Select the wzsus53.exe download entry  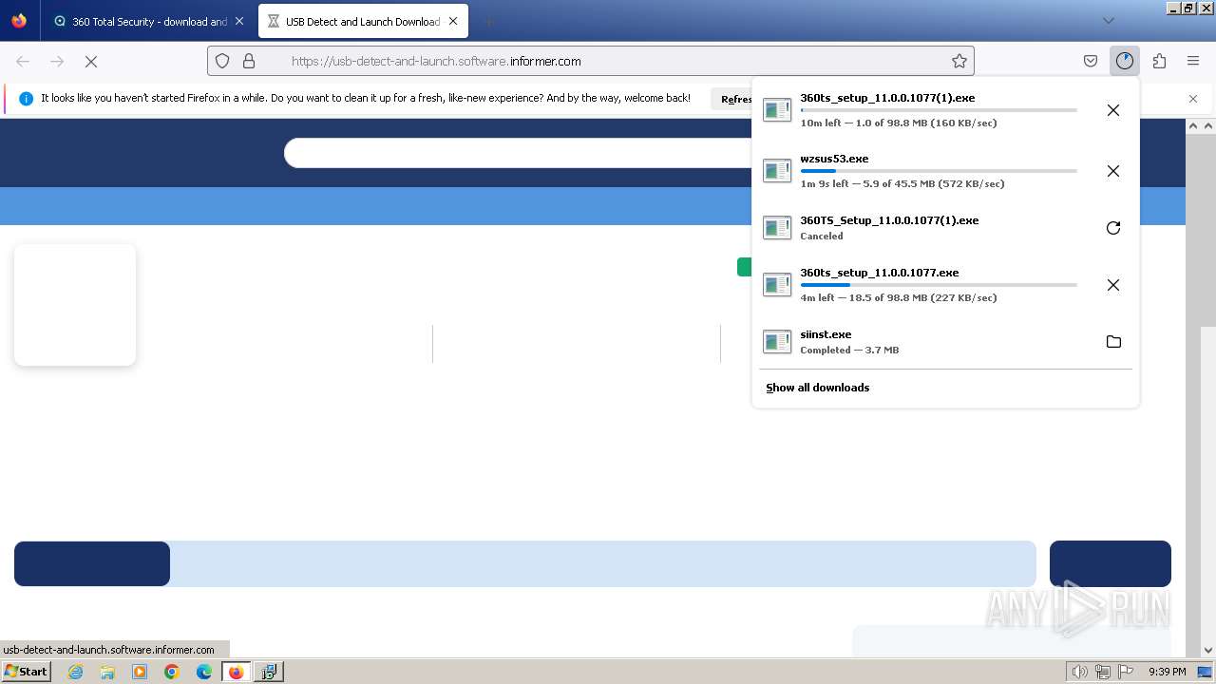924,171
